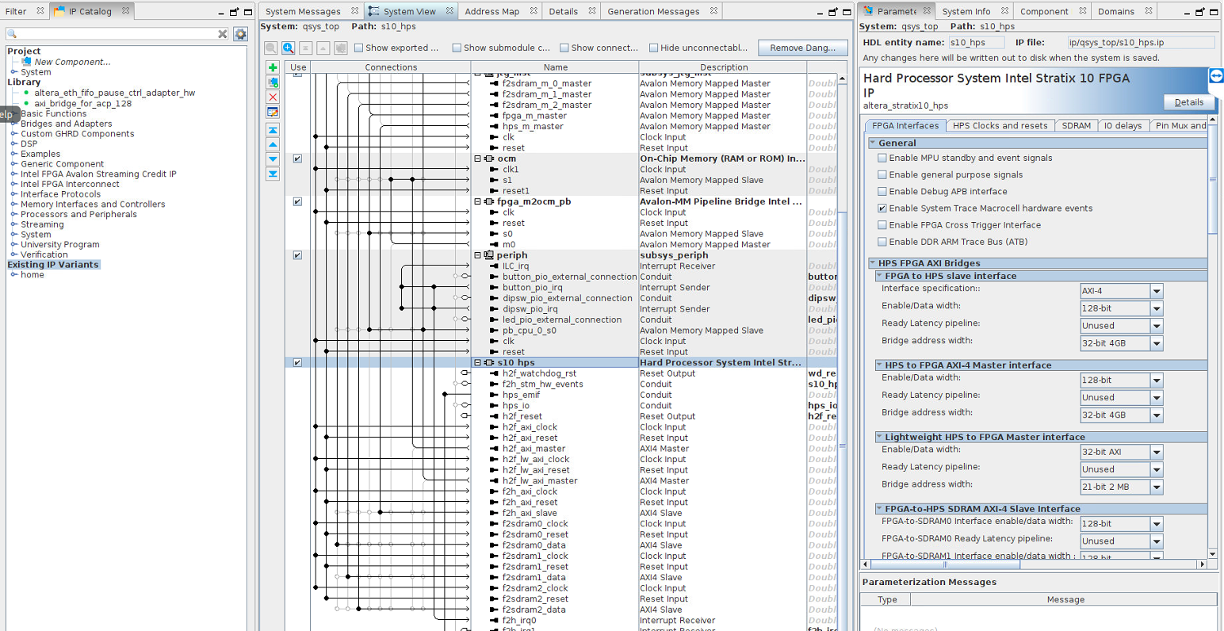
Task: Switch to the Address Map tab
Action: (x=492, y=12)
